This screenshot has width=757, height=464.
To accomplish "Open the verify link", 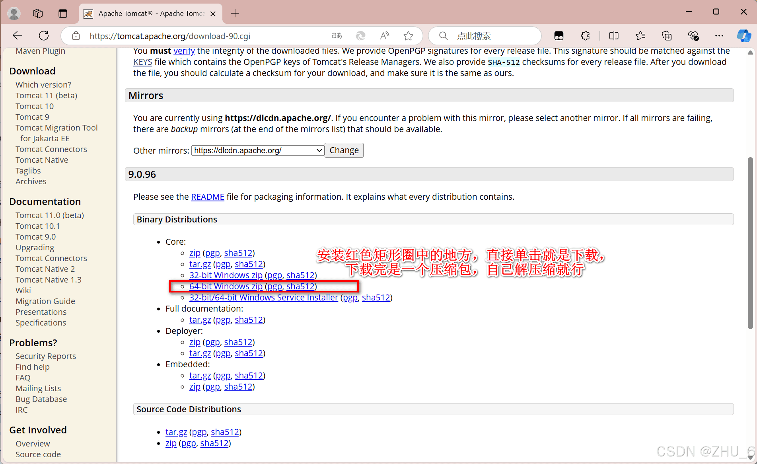I will point(184,51).
